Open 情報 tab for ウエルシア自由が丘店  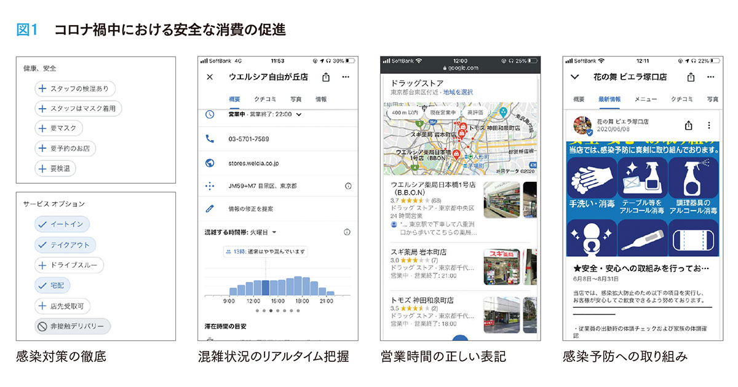(x=322, y=99)
